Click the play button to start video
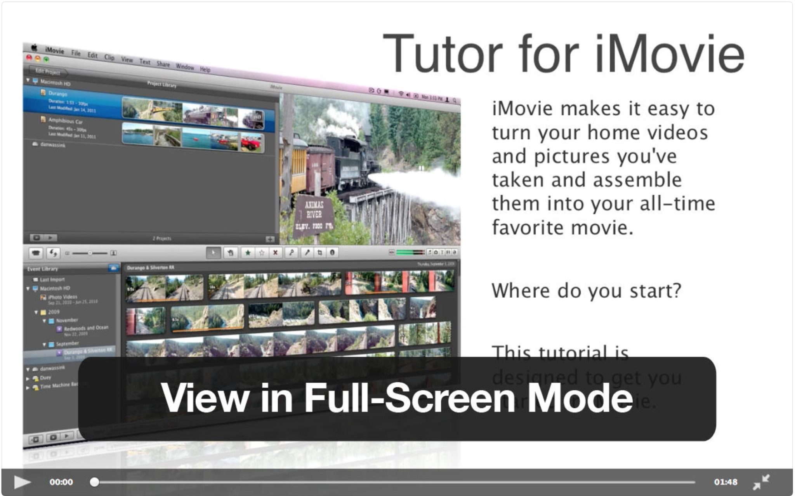 point(16,482)
